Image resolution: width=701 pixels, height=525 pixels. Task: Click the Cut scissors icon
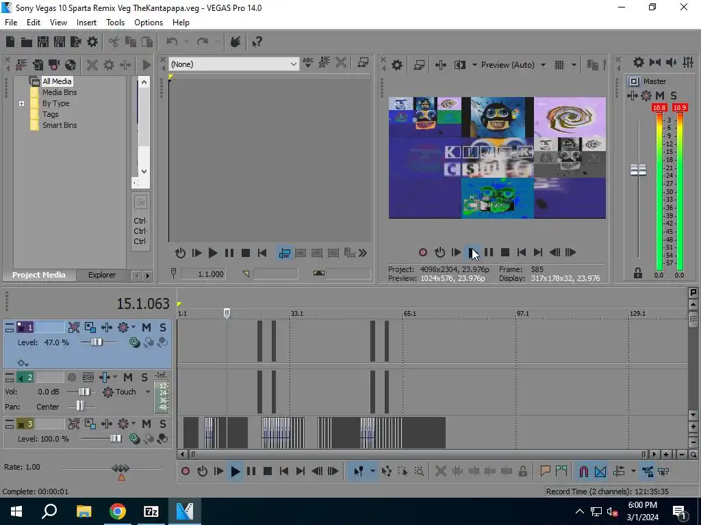[x=114, y=42]
